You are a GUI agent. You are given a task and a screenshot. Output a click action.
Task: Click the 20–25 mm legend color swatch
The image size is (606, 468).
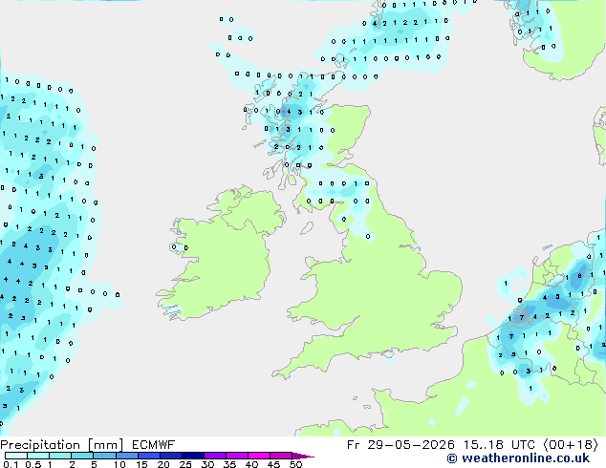click(x=170, y=456)
